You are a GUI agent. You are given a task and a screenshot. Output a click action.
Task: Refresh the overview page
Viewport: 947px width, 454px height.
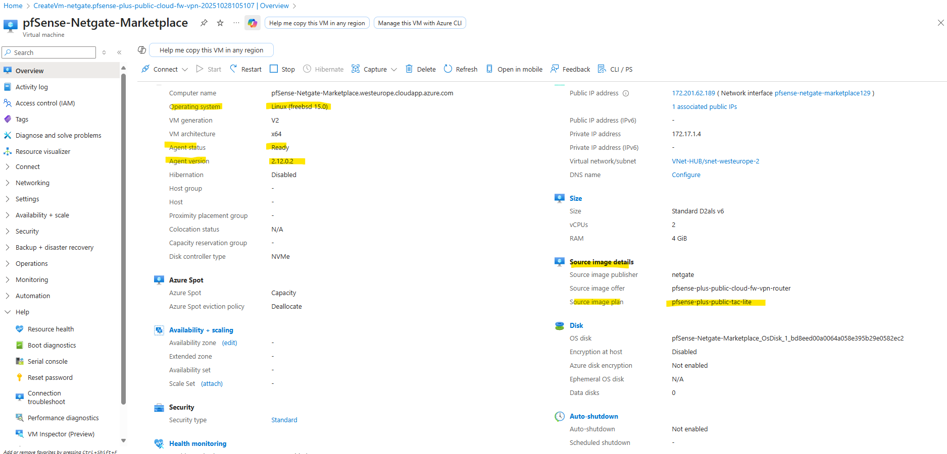pos(461,69)
